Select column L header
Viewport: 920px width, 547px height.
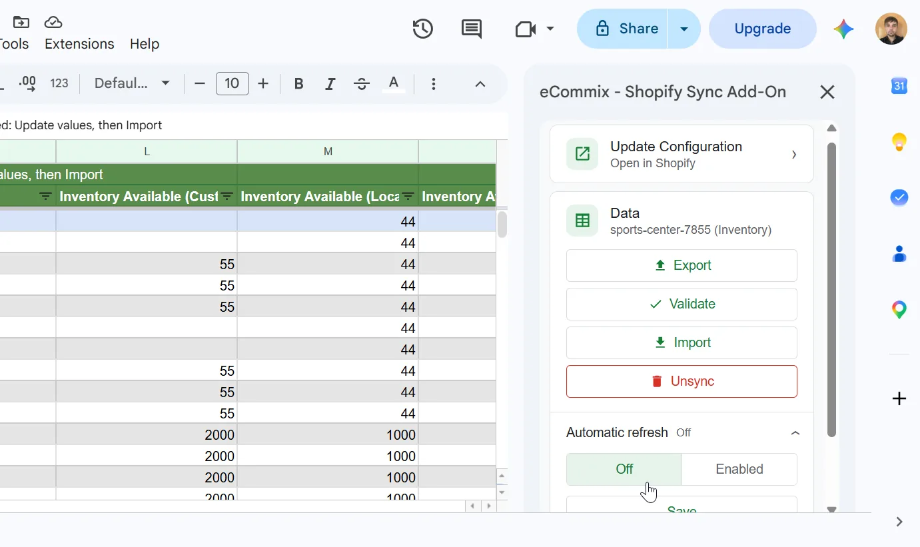(147, 152)
